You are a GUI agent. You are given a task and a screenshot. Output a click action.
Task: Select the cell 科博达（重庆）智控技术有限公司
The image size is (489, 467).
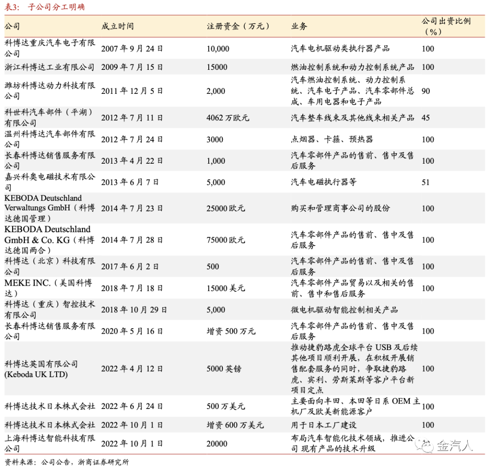(x=50, y=309)
